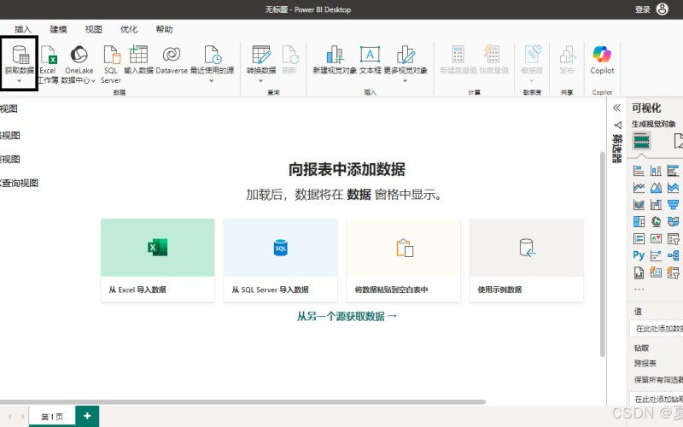This screenshot has height=427, width=683.
Task: Collapse the 可视化 pane with double chevron
Action: 616,108
